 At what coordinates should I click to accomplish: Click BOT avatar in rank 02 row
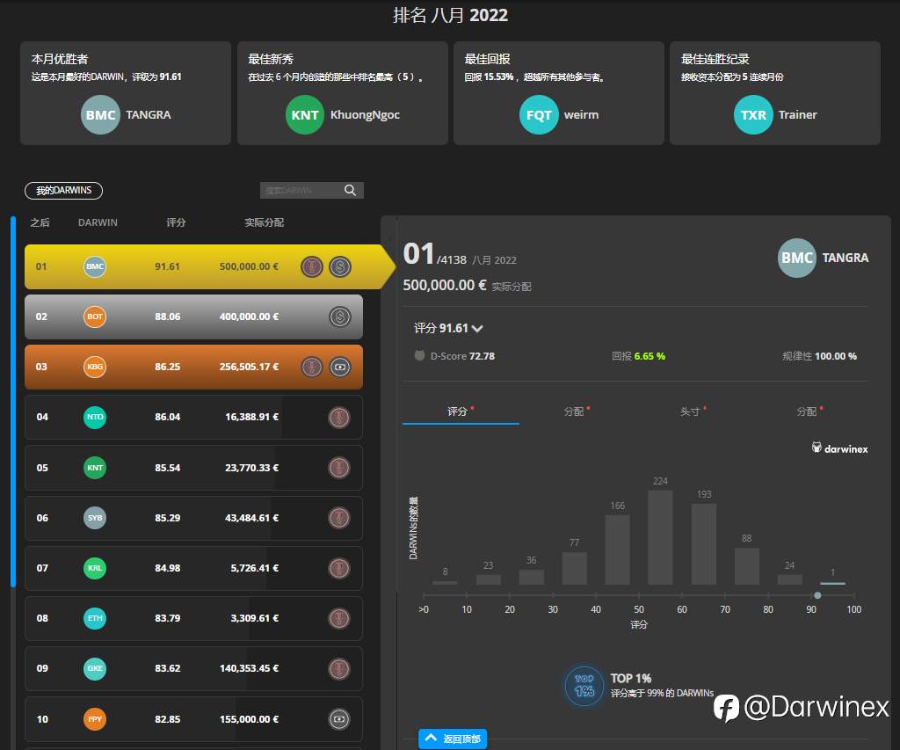(x=95, y=317)
